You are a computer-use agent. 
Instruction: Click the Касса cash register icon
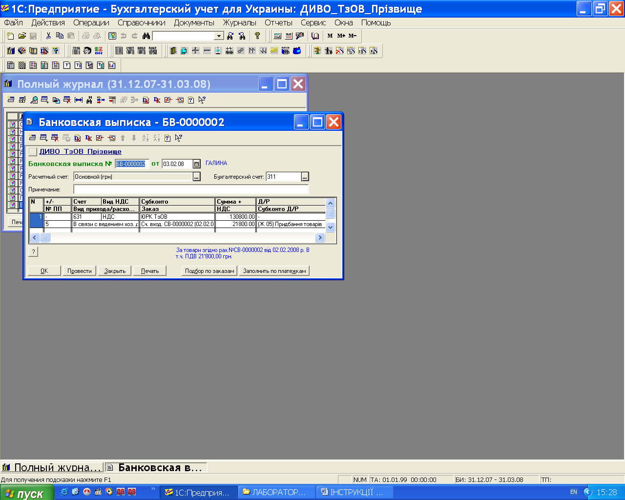(x=286, y=51)
